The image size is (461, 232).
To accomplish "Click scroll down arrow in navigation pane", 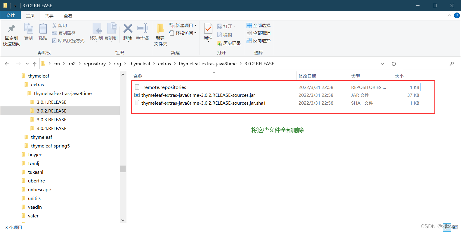I will [x=123, y=220].
